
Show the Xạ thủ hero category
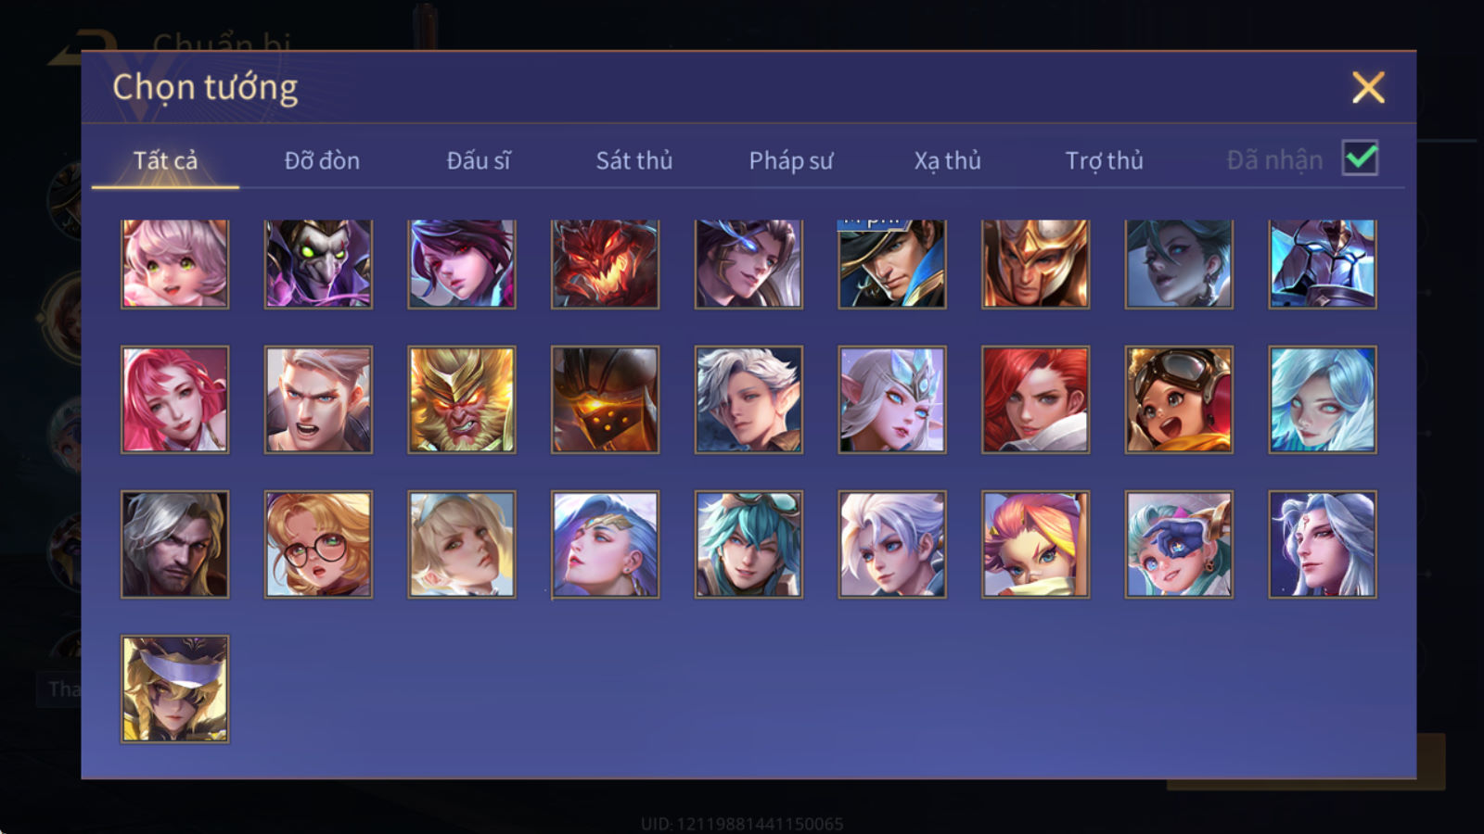tap(947, 160)
